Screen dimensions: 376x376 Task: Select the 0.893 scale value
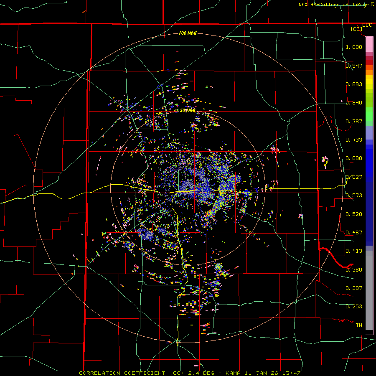pyautogui.click(x=354, y=84)
